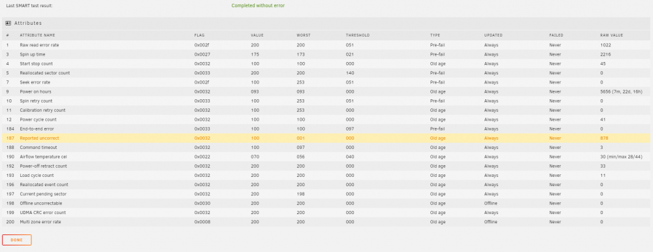Select the 'Raw read error rate' row
653x252 pixels.
tap(326, 45)
